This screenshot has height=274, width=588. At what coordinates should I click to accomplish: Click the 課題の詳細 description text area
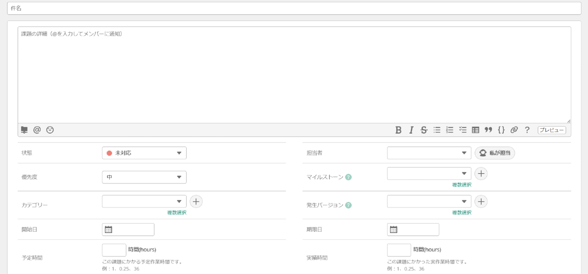pos(294,75)
